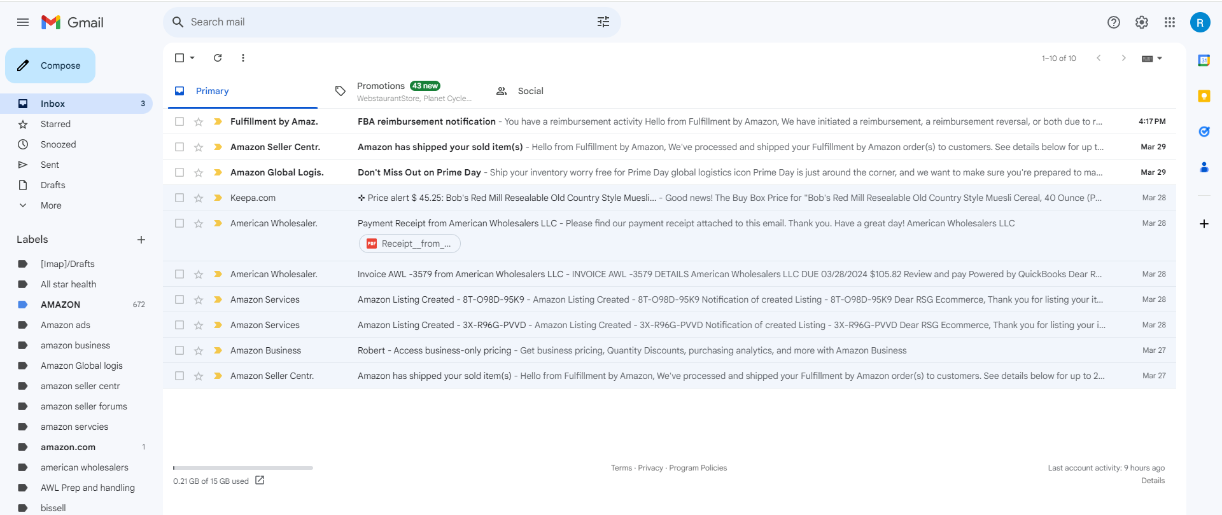Open Google apps grid
Image resolution: width=1222 pixels, height=515 pixels.
1170,22
